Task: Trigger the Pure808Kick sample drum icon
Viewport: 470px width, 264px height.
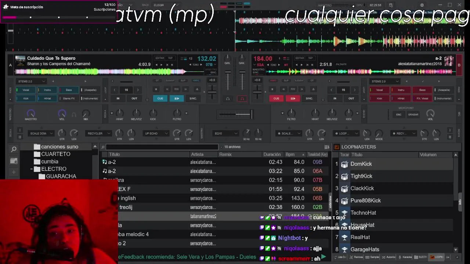Action: pos(344,201)
